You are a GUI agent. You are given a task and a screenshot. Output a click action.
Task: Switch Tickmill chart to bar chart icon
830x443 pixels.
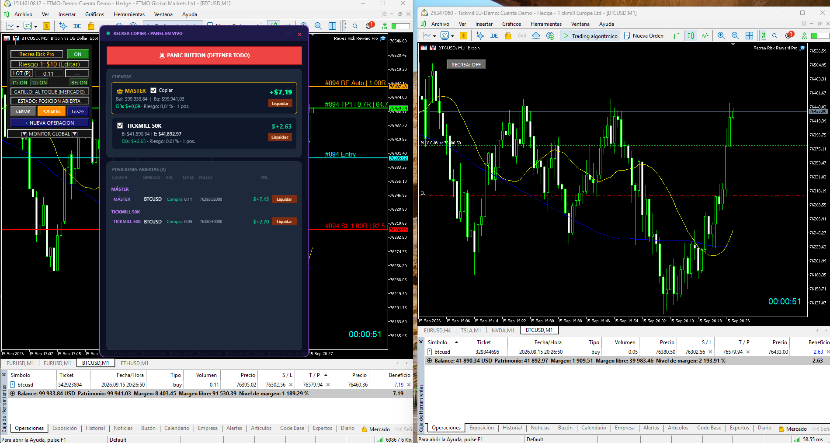(x=677, y=36)
